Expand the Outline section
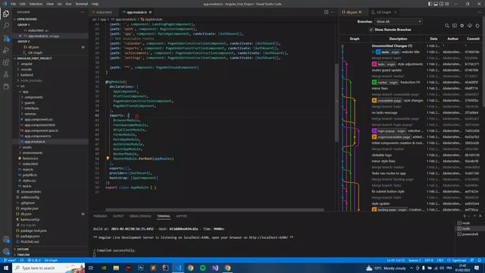 pyautogui.click(x=22, y=249)
